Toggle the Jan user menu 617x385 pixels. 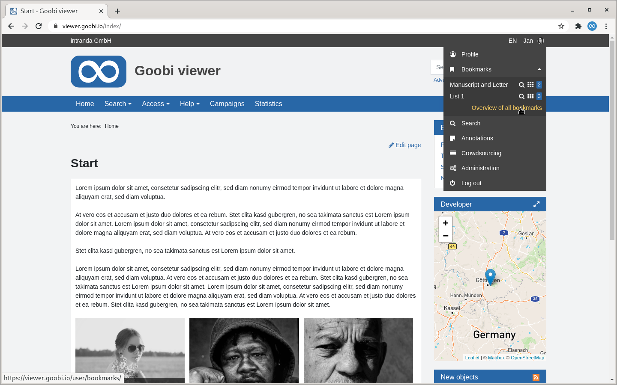click(x=533, y=41)
